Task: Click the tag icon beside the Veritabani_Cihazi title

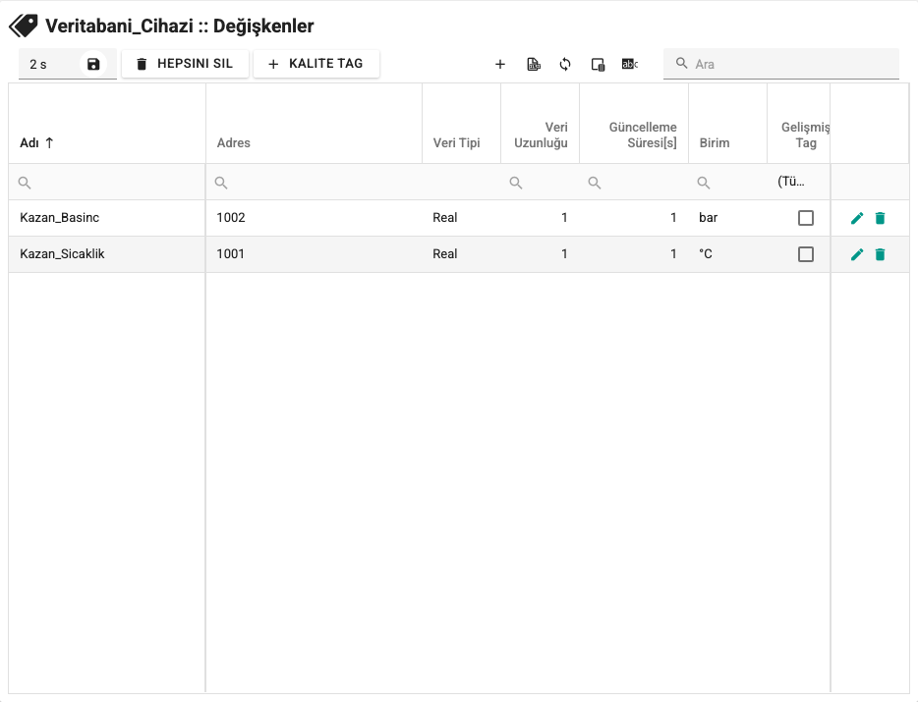Action: 24,26
